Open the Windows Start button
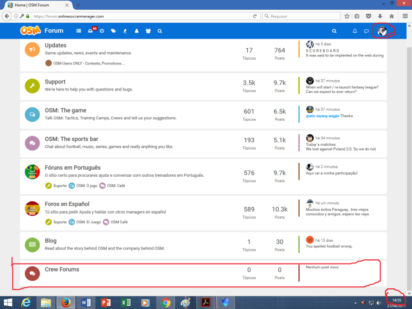The height and width of the screenshot is (309, 412). (8, 302)
